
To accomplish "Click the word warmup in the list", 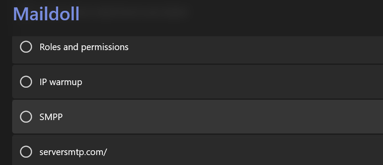I will [65, 82].
